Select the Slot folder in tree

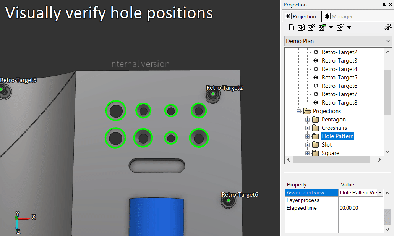coord(326,145)
